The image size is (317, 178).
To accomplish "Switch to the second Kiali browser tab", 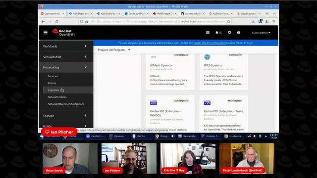I will (108, 13).
